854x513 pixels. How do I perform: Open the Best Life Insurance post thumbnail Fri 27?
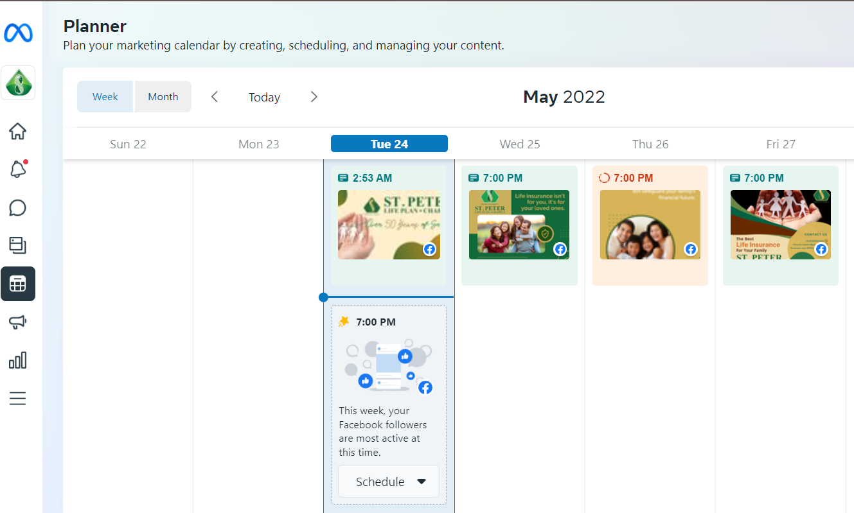point(781,225)
